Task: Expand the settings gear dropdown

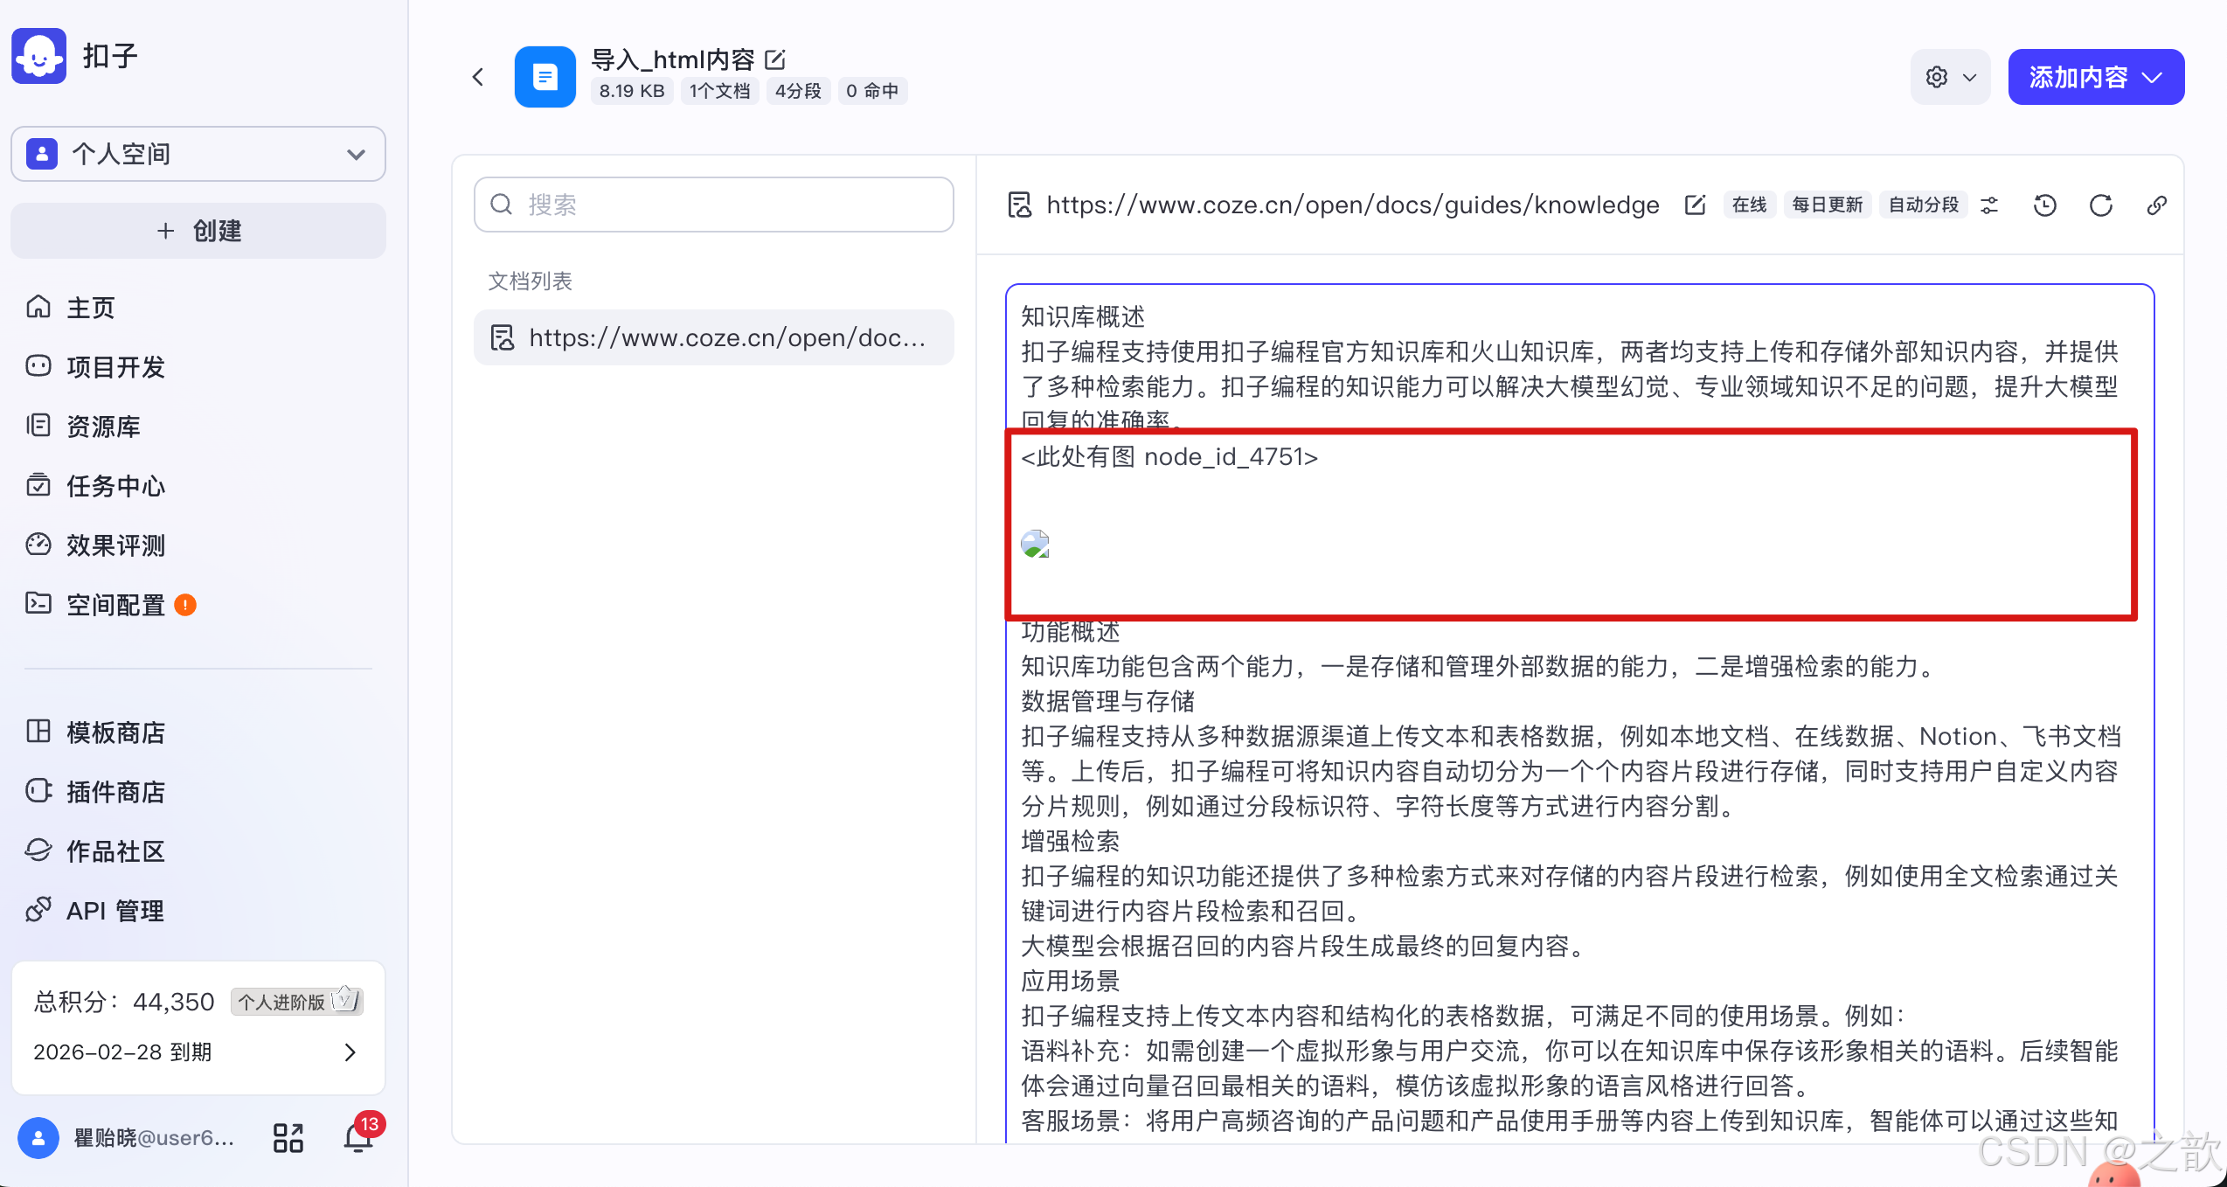Action: (1950, 77)
